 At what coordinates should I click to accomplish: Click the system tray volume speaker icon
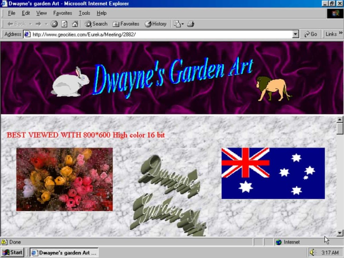click(312, 252)
